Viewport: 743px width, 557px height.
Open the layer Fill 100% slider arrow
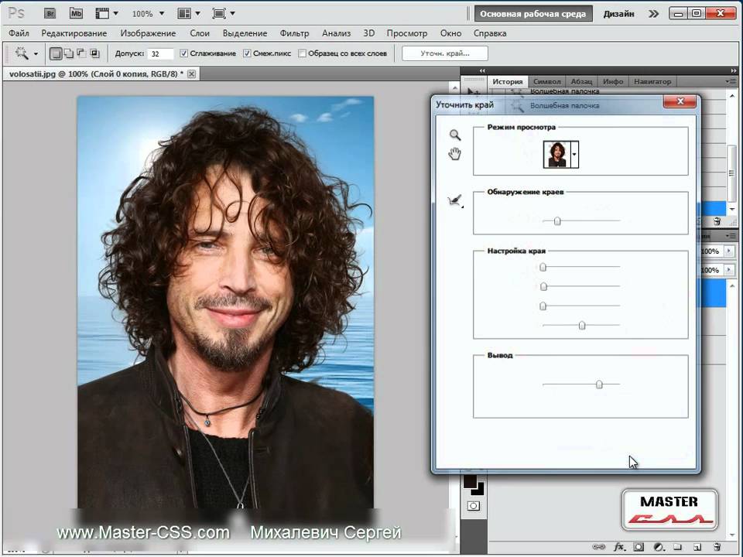[x=729, y=270]
